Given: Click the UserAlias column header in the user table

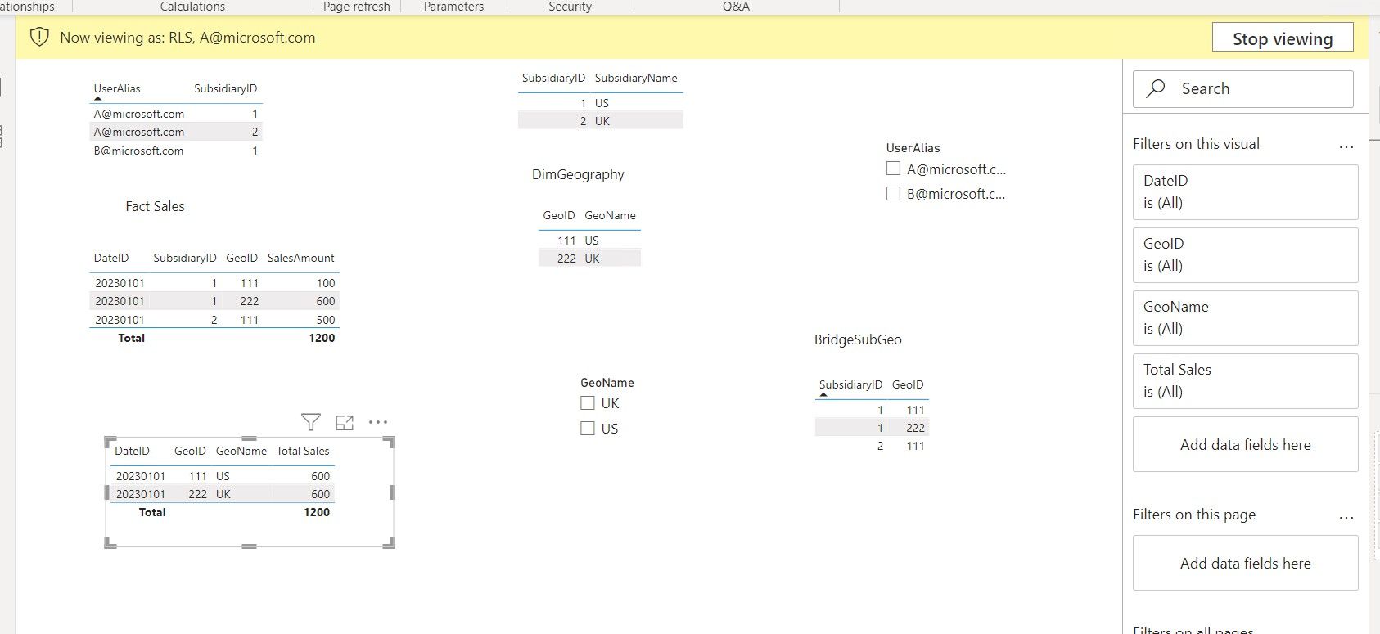Looking at the screenshot, I should (117, 88).
